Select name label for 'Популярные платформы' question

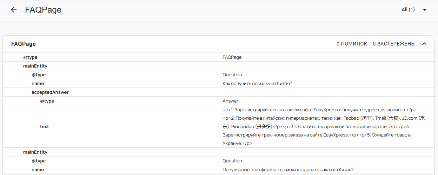coord(38,170)
